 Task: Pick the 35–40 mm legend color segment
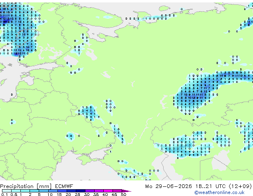pyautogui.click(x=99, y=191)
